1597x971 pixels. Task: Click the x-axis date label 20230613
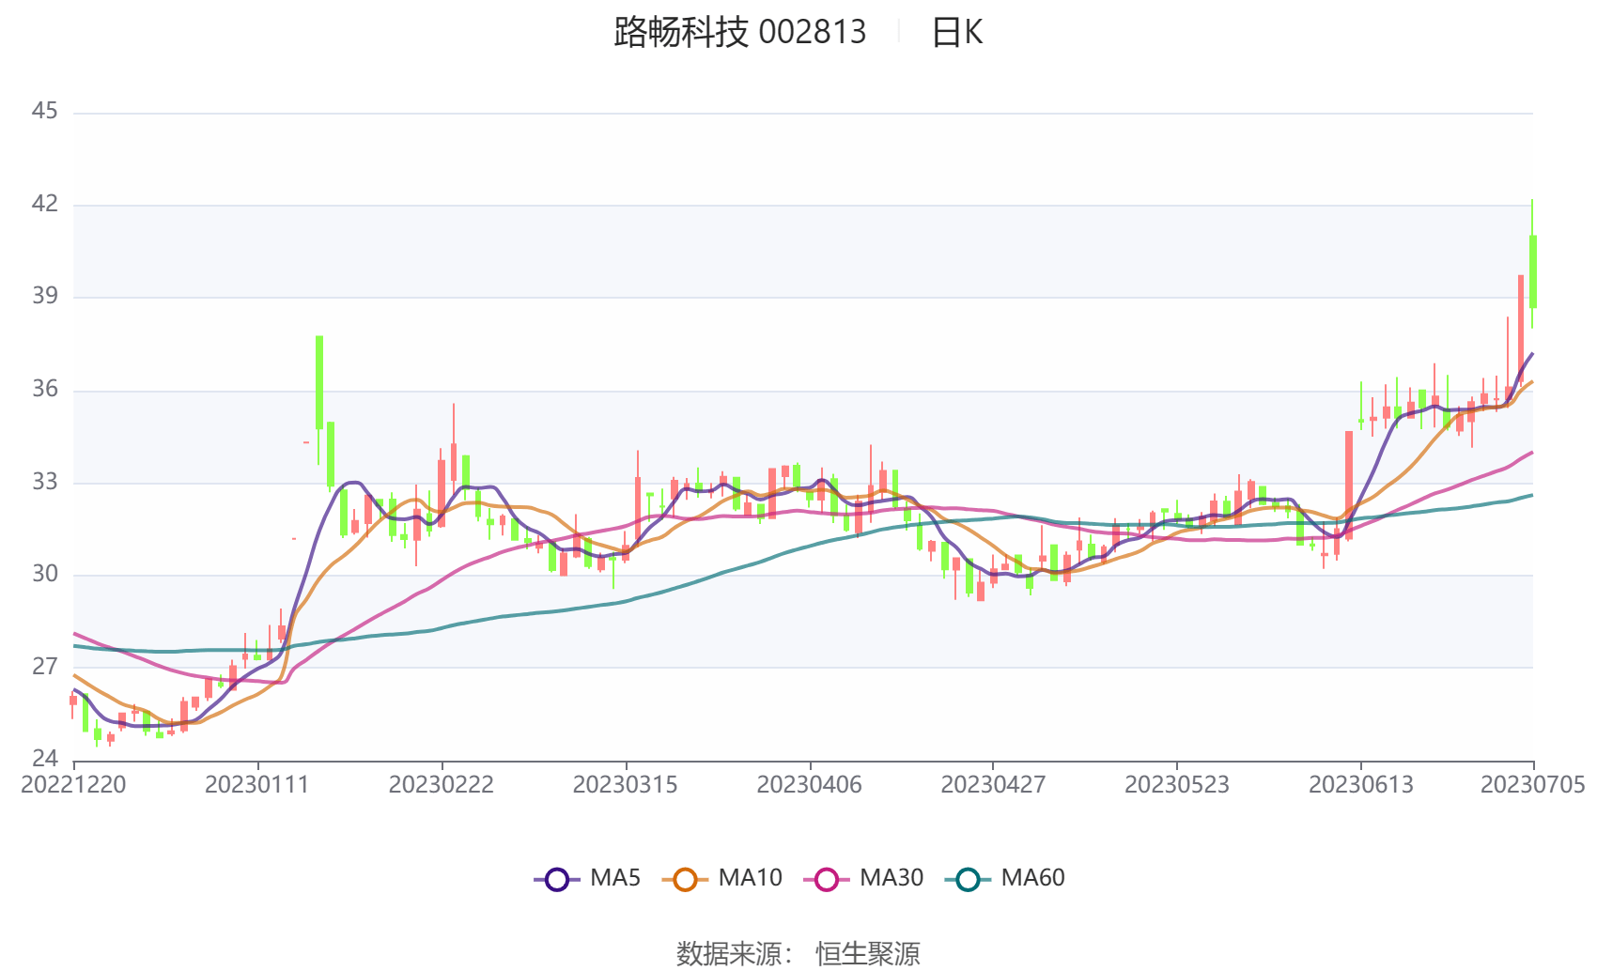tap(1361, 785)
